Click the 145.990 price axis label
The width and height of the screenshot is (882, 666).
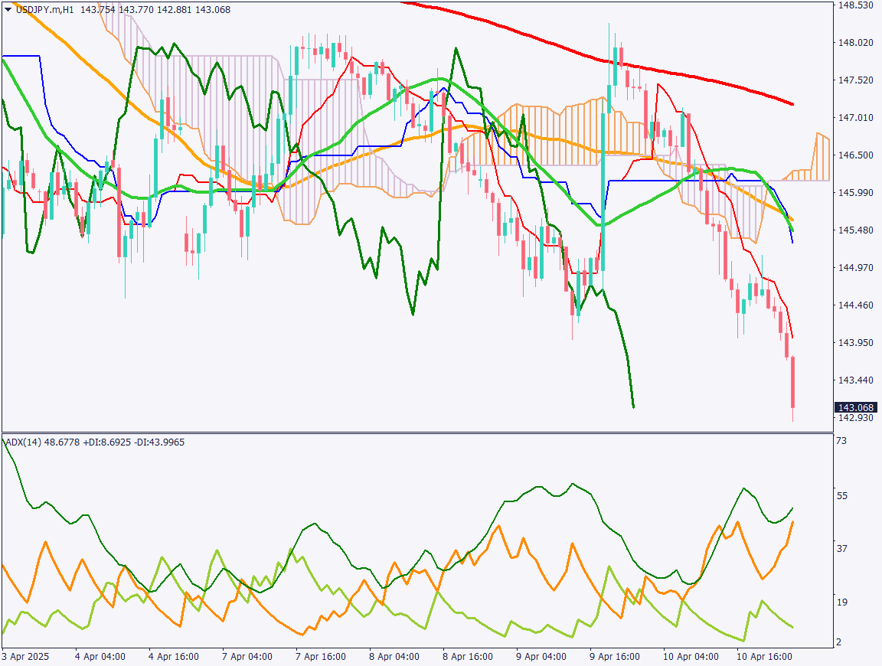[x=856, y=193]
